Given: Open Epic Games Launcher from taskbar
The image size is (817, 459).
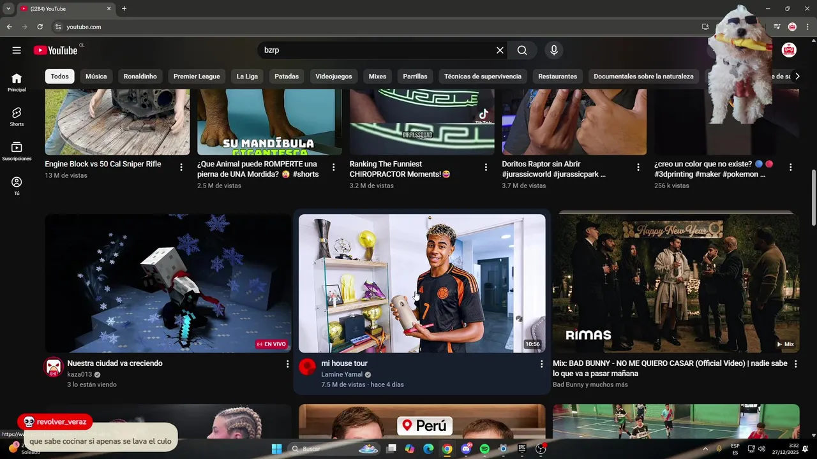Looking at the screenshot, I should [x=521, y=449].
